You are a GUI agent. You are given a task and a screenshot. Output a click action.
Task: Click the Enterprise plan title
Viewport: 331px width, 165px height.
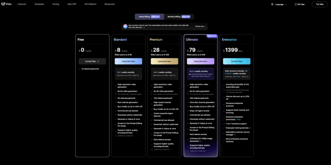pos(229,39)
